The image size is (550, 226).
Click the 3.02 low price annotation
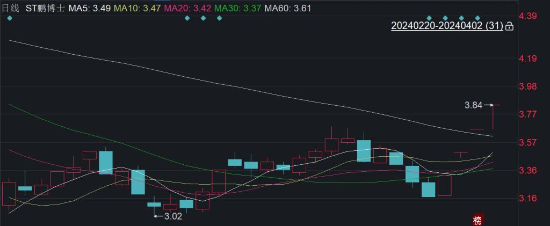tap(173, 216)
